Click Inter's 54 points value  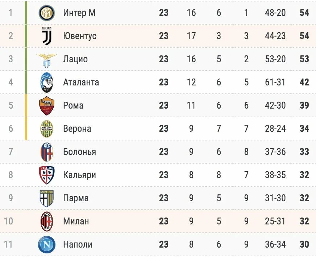point(304,13)
